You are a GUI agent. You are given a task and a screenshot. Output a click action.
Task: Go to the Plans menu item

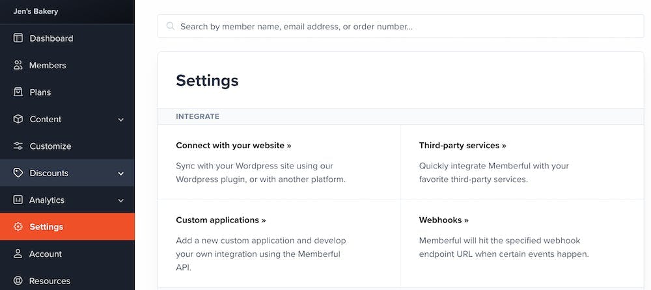[40, 92]
